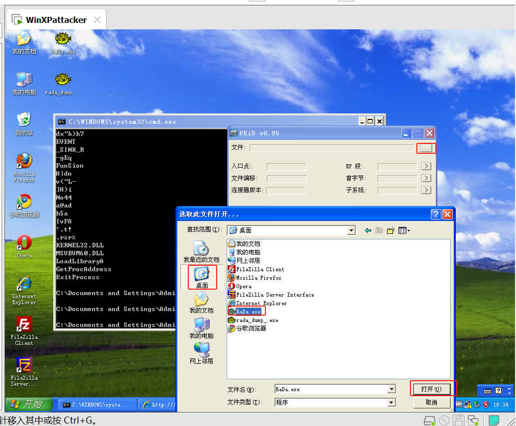Viewport: 516px width, 426px height.
Task: Maximize the cmd.exe window
Action: click(x=370, y=121)
